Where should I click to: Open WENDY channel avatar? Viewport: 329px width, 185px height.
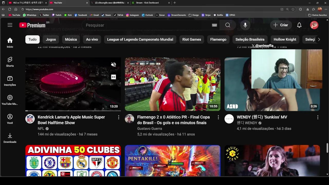click(x=229, y=119)
